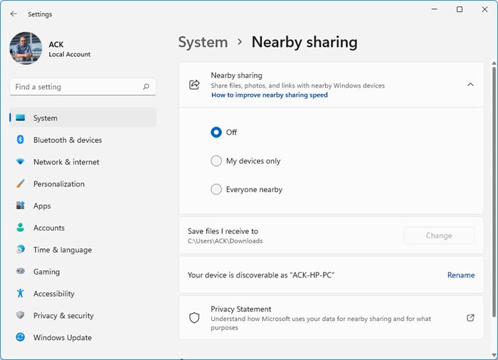Enable sharing with Everyone nearby
Image resolution: width=498 pixels, height=360 pixels.
point(216,189)
